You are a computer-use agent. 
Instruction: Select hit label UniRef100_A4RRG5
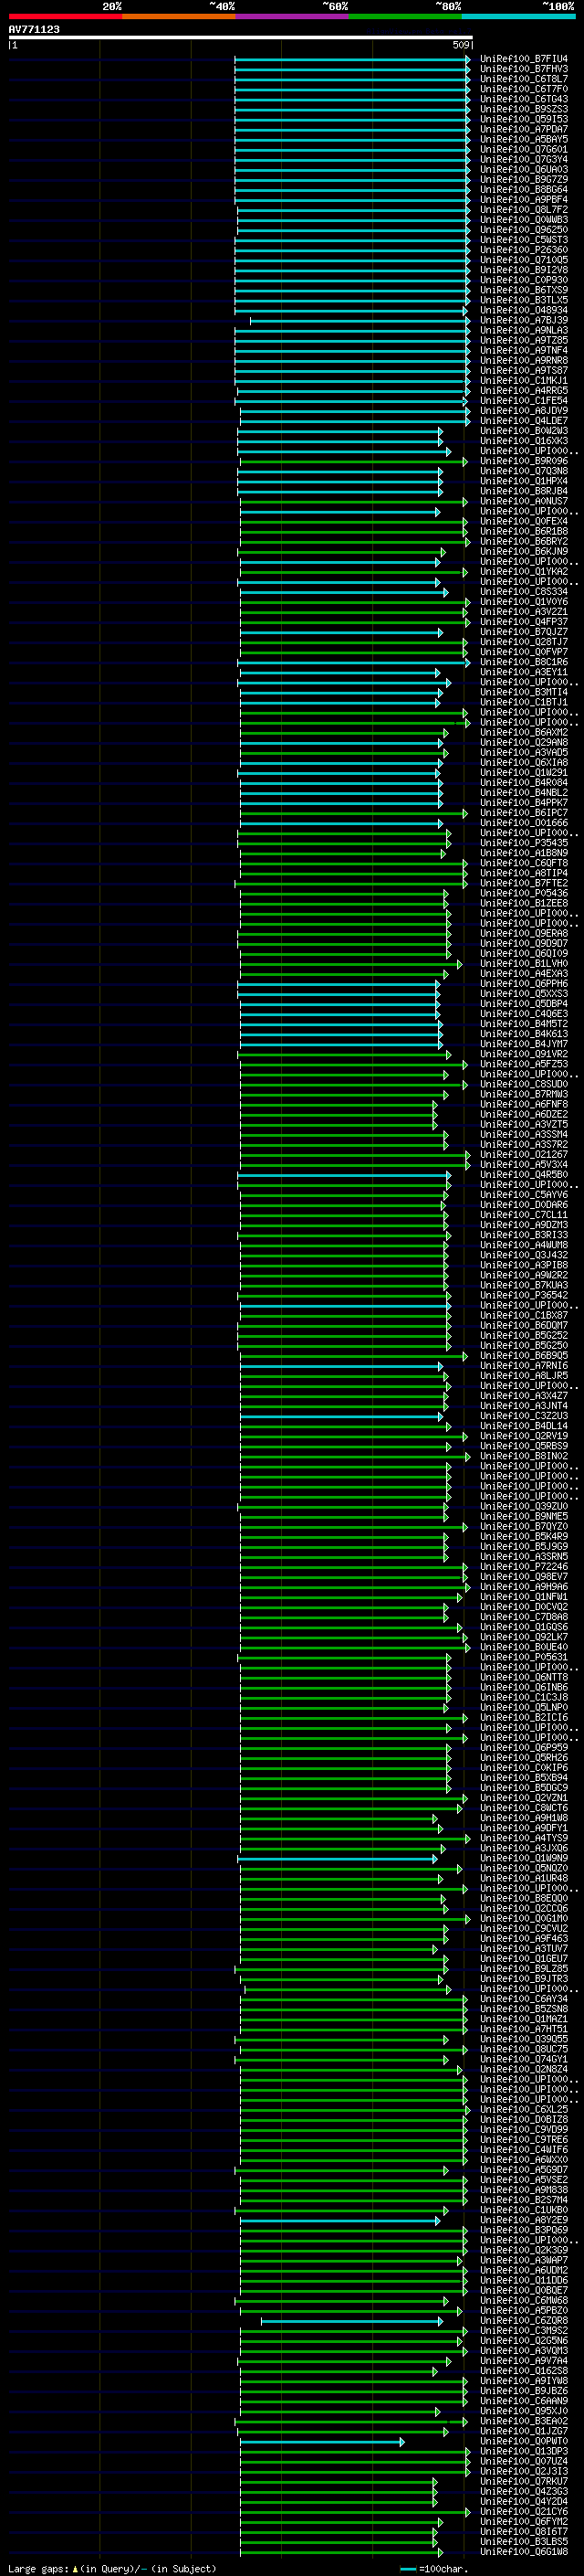coord(524,390)
